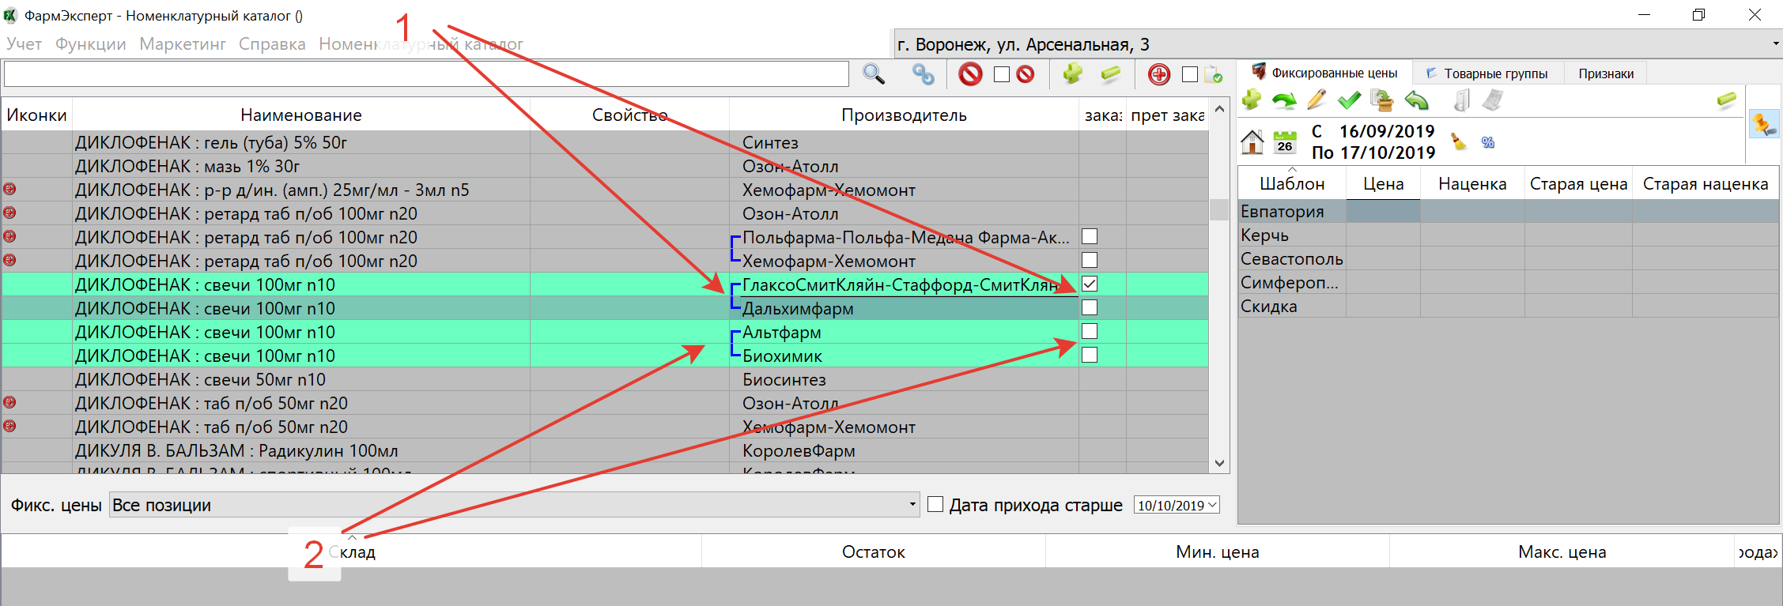Image resolution: width=1783 pixels, height=606 pixels.
Task: Uncheck the ГлаксоСмитКляйн row order checkbox
Action: pos(1090,284)
